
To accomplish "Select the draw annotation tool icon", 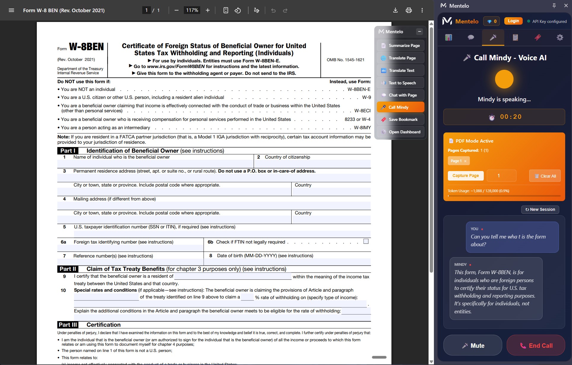I will (x=257, y=10).
